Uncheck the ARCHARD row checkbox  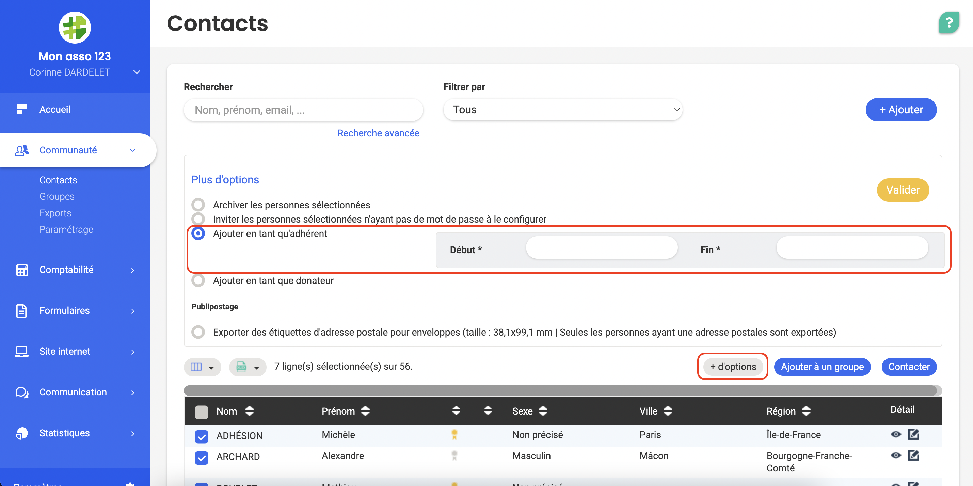point(201,458)
